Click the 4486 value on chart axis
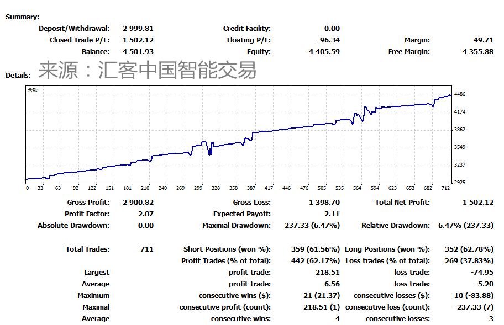 [x=460, y=94]
